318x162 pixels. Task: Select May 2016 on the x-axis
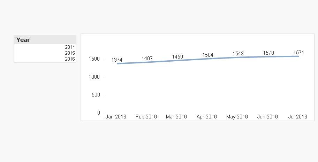point(237,117)
